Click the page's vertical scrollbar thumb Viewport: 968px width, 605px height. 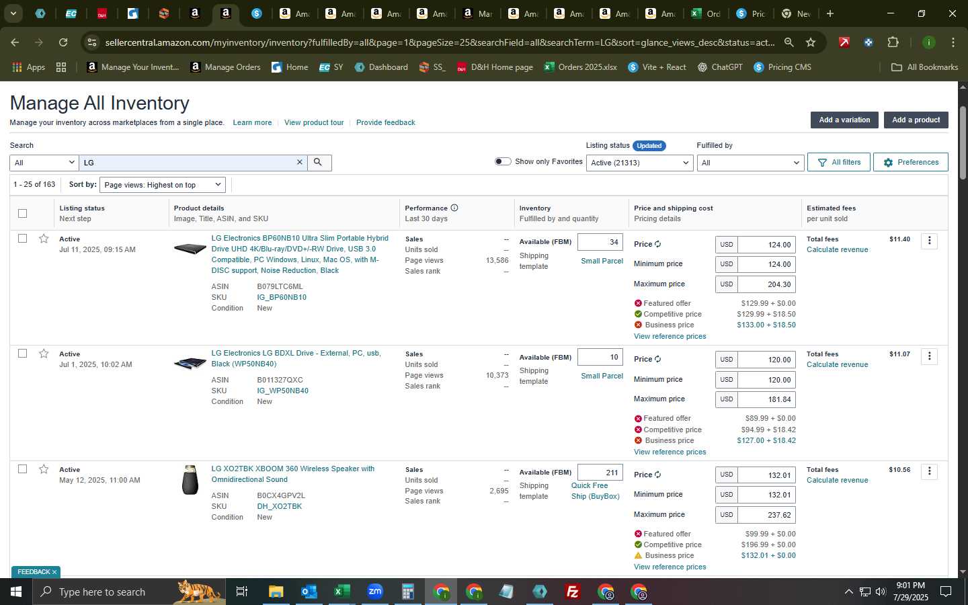pos(963,143)
